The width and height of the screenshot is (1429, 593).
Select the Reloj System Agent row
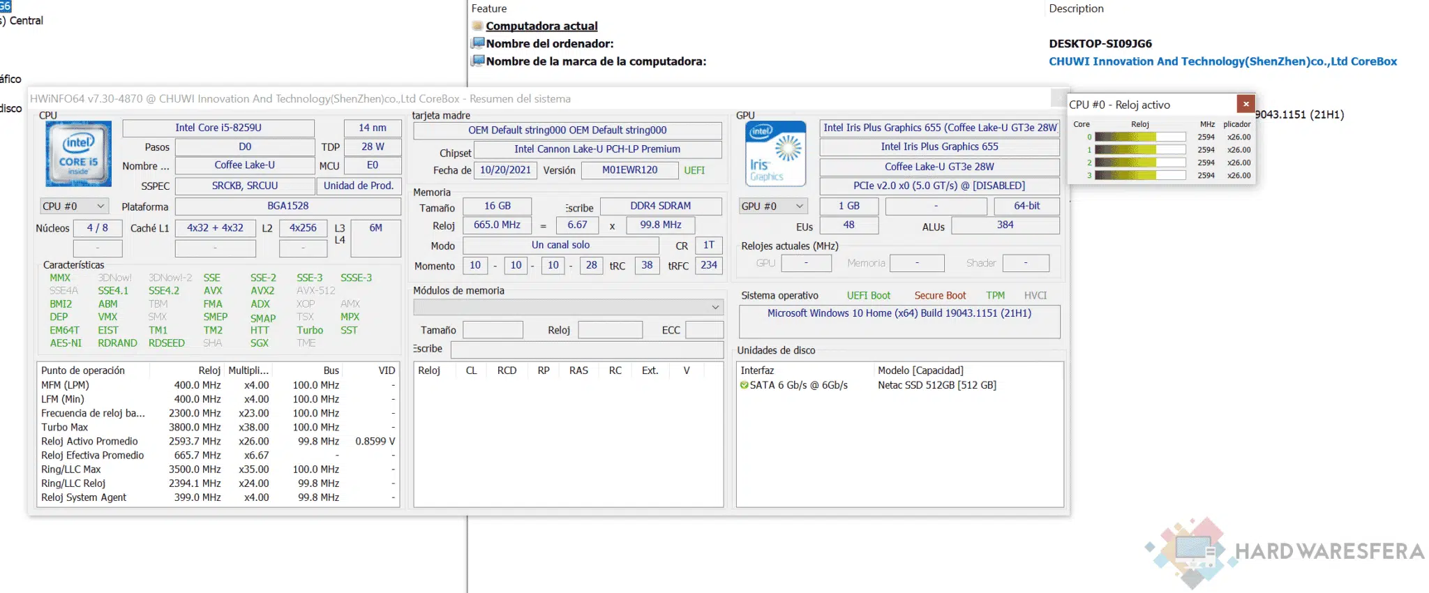[x=218, y=497]
